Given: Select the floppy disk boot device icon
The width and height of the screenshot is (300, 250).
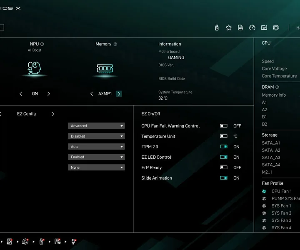Looking at the screenshot, I should 57,242.
